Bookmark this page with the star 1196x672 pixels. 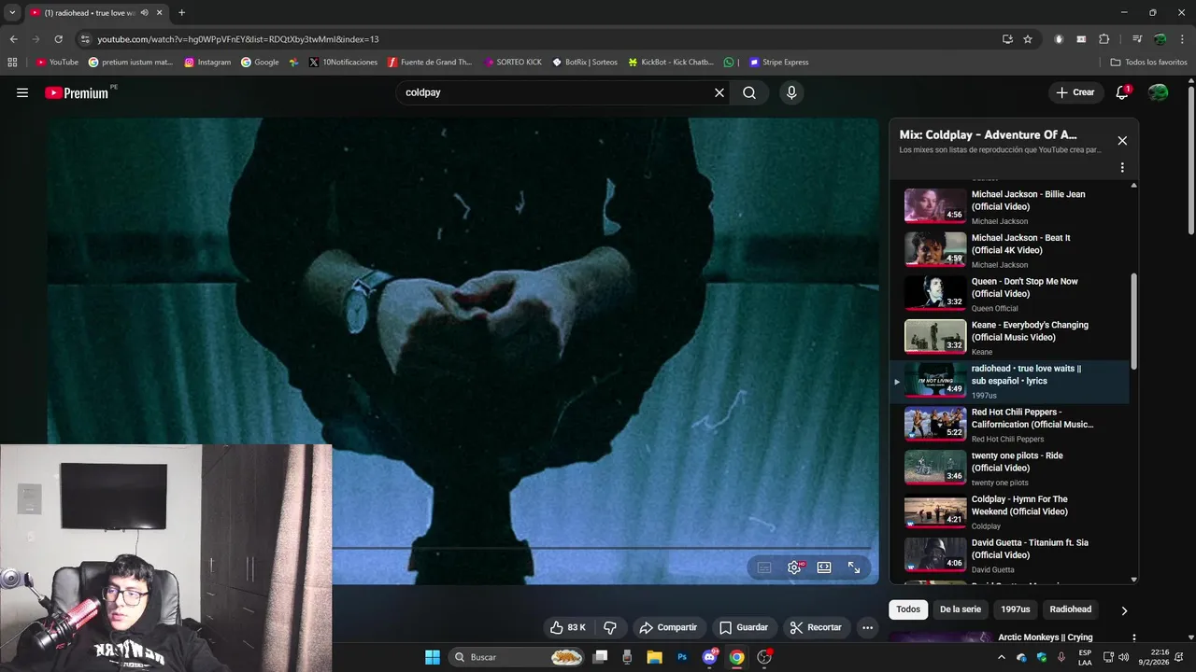pyautogui.click(x=1028, y=39)
